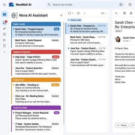Open Jane Doe Feature Question card in Nova
Screen dimensions: 135x135
[x=36, y=71]
